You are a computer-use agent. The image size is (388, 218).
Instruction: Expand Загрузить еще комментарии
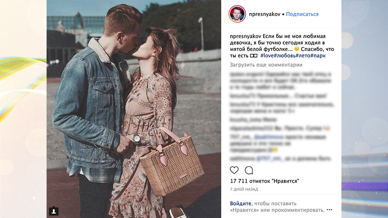tap(266, 65)
